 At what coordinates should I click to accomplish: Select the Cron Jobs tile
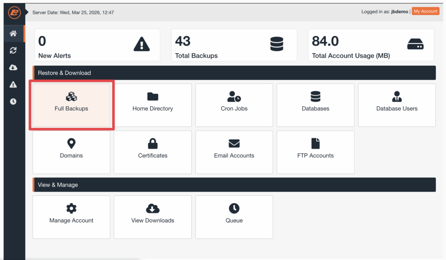click(234, 105)
